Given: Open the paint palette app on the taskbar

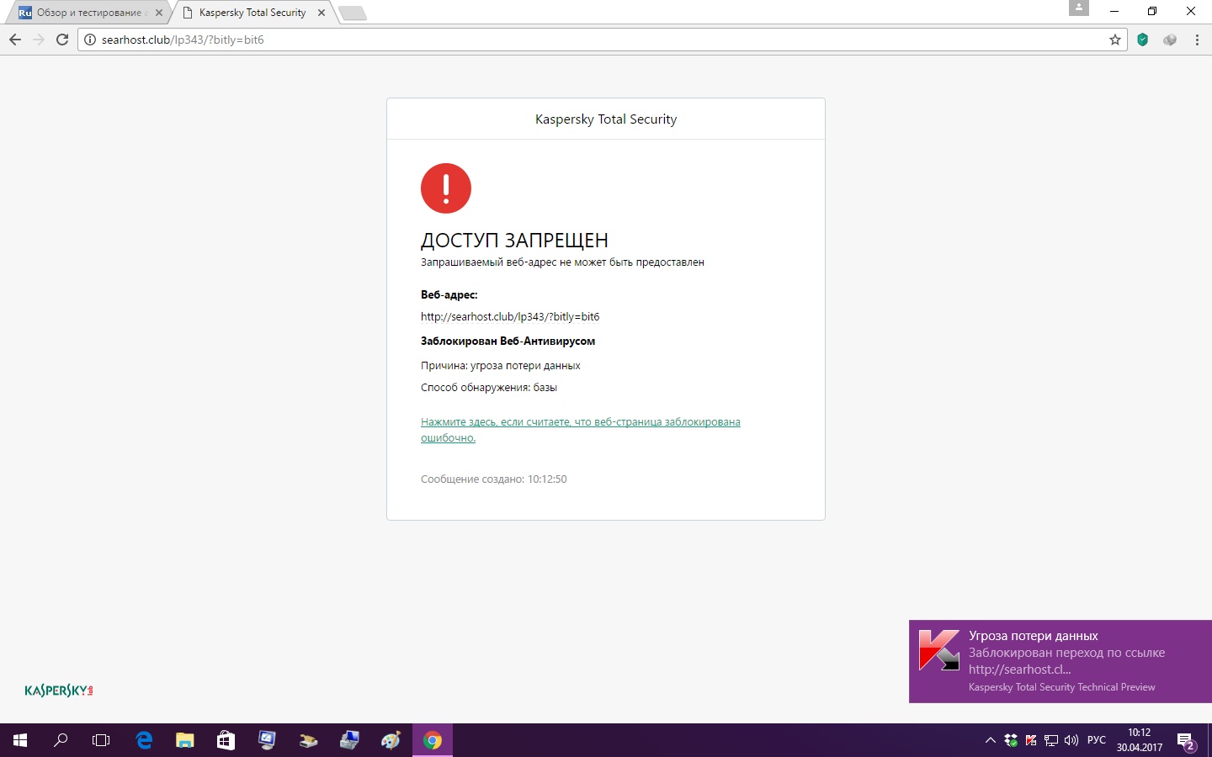Looking at the screenshot, I should tap(391, 740).
